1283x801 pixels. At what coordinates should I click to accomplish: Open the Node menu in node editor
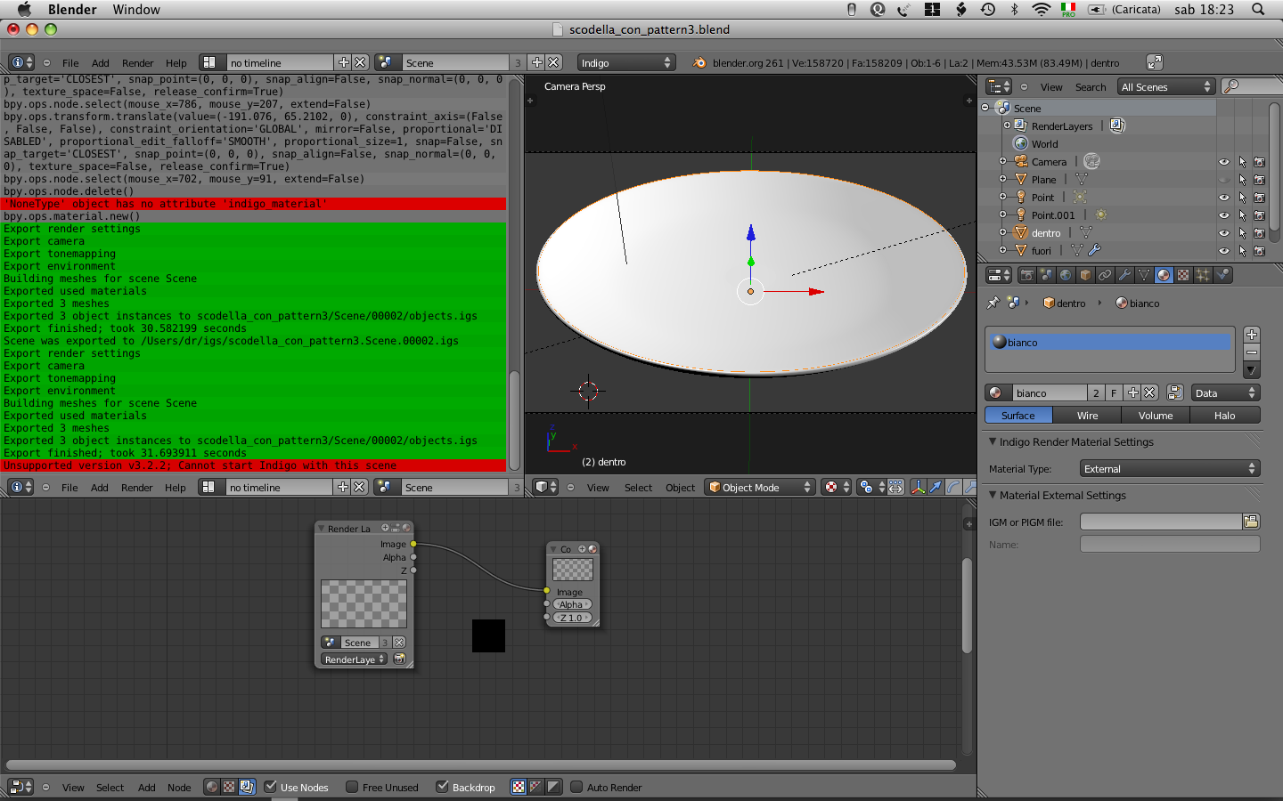coord(179,788)
